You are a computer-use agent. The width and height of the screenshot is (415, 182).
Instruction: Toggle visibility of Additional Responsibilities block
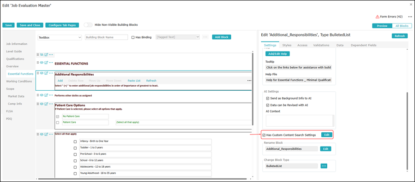click(42, 73)
